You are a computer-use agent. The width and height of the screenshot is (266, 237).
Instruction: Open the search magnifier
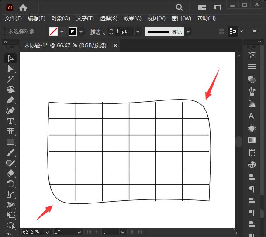coord(179,7)
